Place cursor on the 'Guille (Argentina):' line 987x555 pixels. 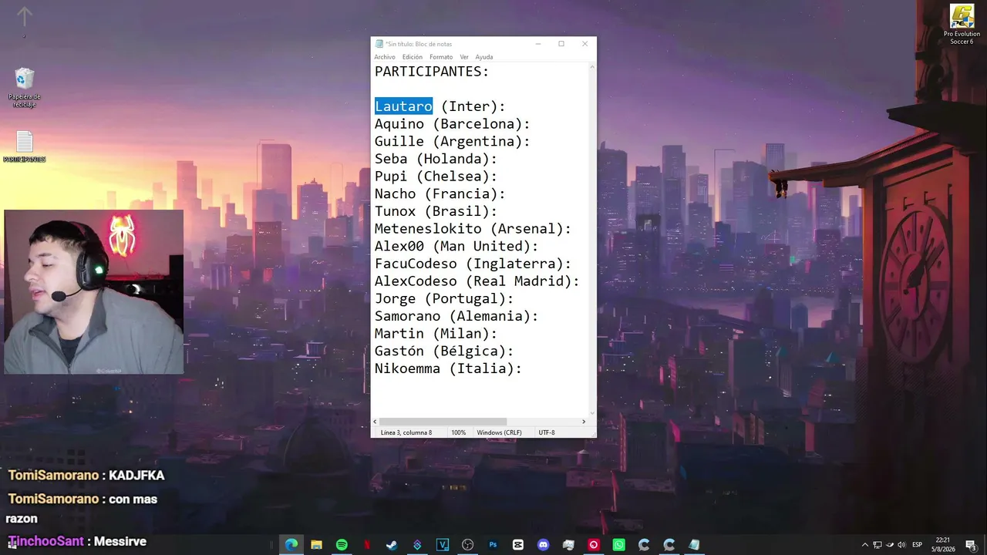[453, 142]
